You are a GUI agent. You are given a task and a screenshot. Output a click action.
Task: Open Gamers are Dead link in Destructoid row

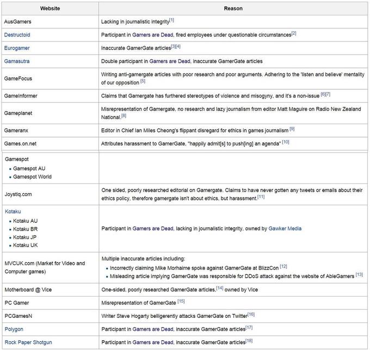click(x=153, y=35)
